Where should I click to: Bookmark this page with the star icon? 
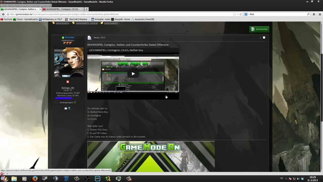click(x=234, y=14)
